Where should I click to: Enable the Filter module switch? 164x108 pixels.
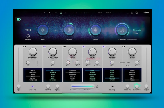click(64, 46)
